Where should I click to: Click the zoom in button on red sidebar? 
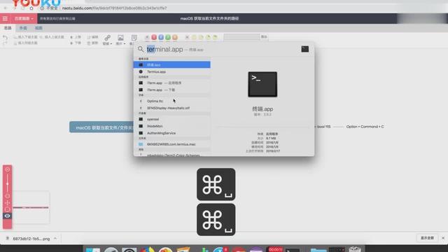point(8,169)
